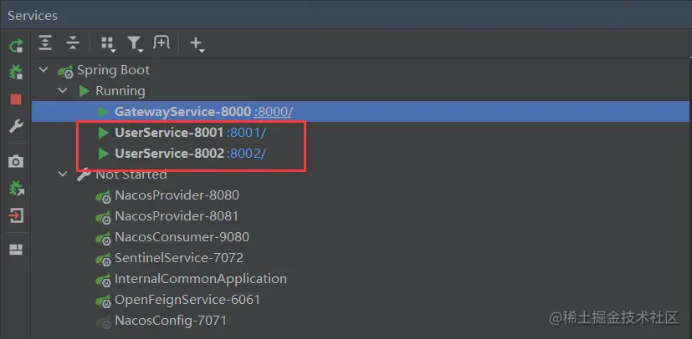Image resolution: width=692 pixels, height=339 pixels.
Task: Select UserService-8002 service
Action: (x=169, y=153)
